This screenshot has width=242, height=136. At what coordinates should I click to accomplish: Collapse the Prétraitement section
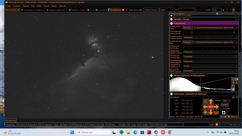pos(172,23)
